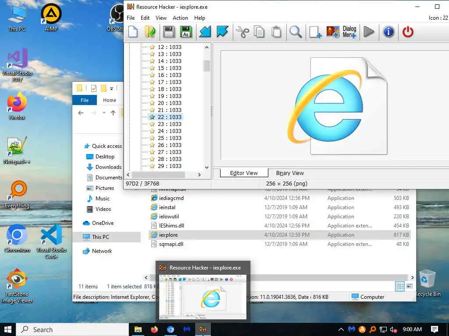Save the file with the floppy disk icon
This screenshot has width=449, height=336.
(x=169, y=31)
